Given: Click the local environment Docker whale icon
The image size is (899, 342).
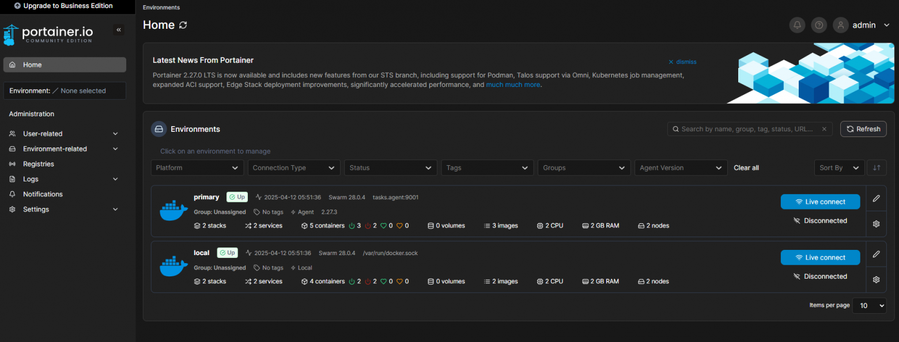Looking at the screenshot, I should (x=173, y=267).
